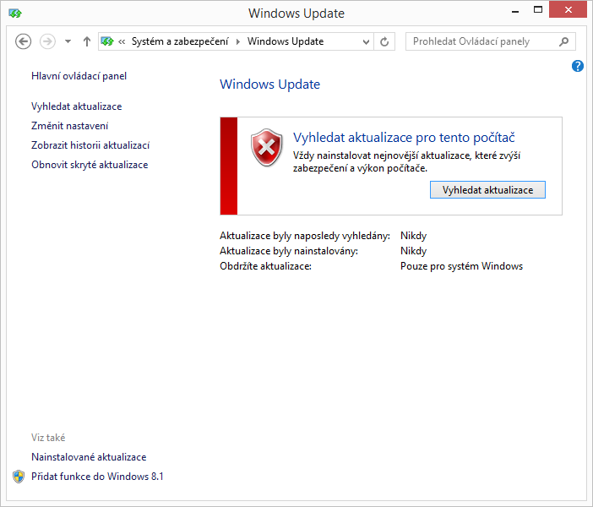The width and height of the screenshot is (593, 507).
Task: Expand the breadcrumb chevron before Systém a zabezpečení
Action: pos(122,41)
